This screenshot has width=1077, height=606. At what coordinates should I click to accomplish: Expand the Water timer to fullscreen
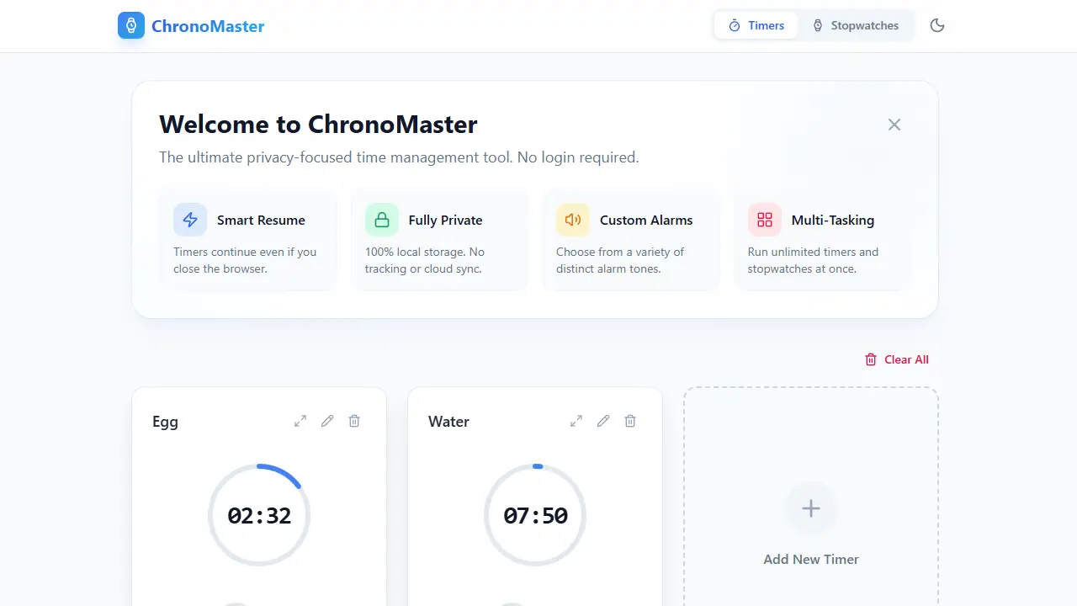[576, 421]
